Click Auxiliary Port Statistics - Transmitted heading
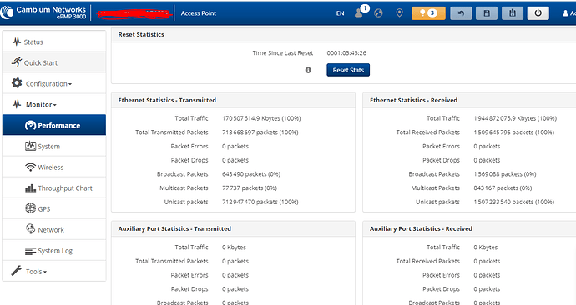The height and width of the screenshot is (305, 576). pos(174,228)
